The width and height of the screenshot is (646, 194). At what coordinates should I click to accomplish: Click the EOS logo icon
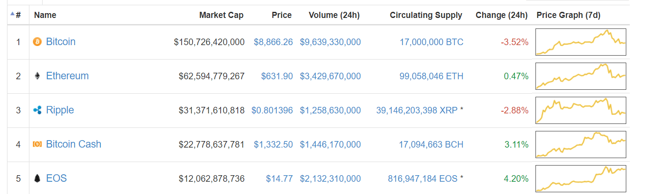(x=37, y=179)
